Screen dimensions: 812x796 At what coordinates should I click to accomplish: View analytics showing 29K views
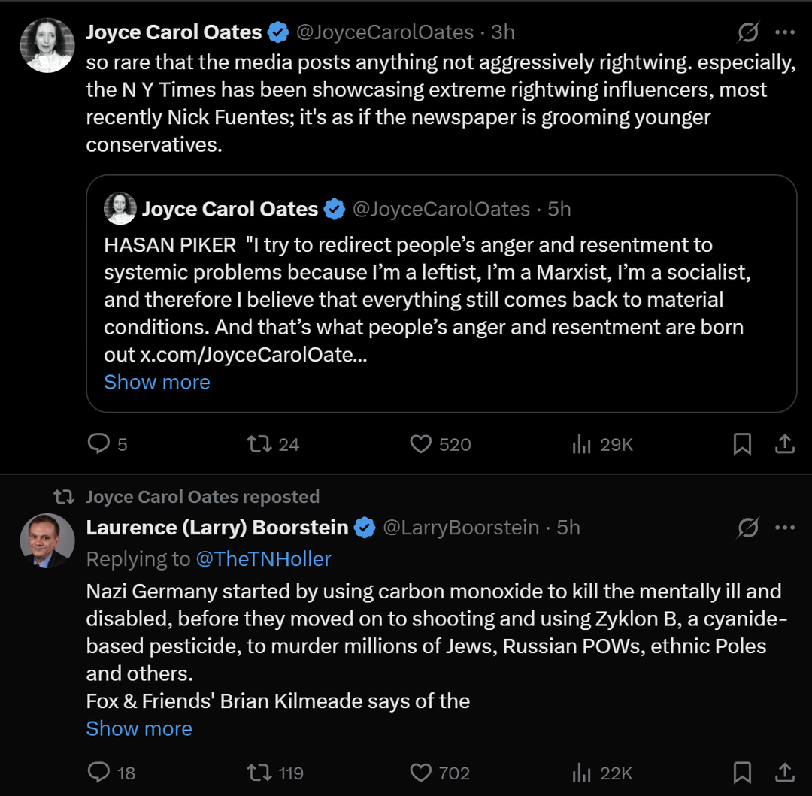coord(602,444)
